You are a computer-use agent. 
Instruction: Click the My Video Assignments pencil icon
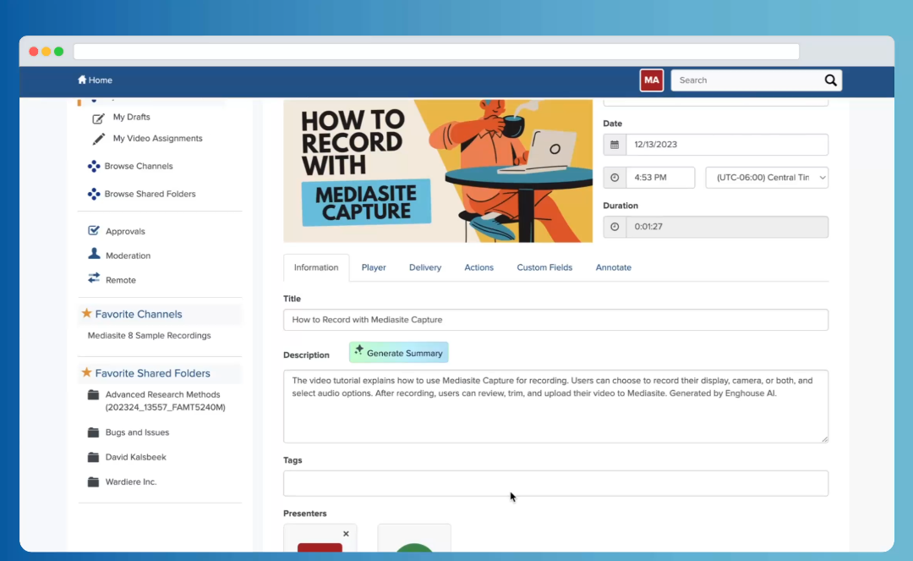click(x=98, y=139)
